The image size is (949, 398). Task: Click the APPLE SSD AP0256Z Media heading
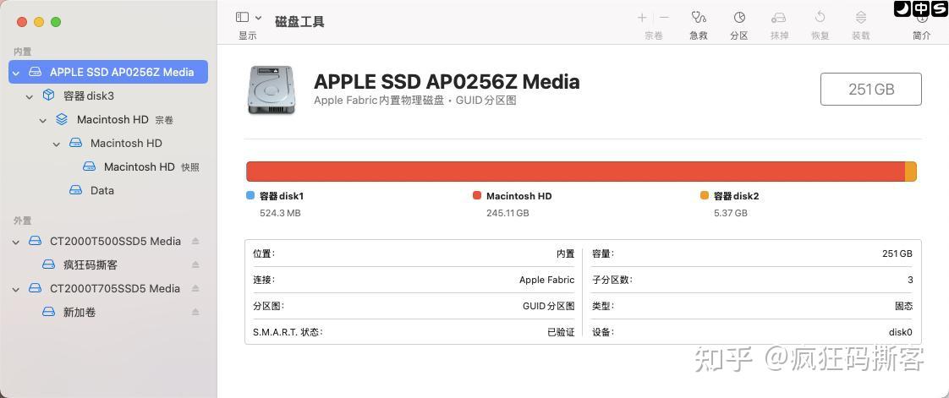tap(447, 81)
